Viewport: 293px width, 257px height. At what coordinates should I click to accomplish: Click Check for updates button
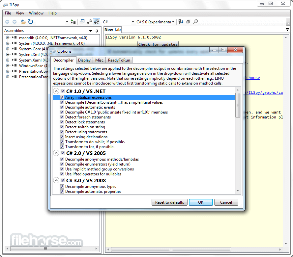click(x=158, y=44)
